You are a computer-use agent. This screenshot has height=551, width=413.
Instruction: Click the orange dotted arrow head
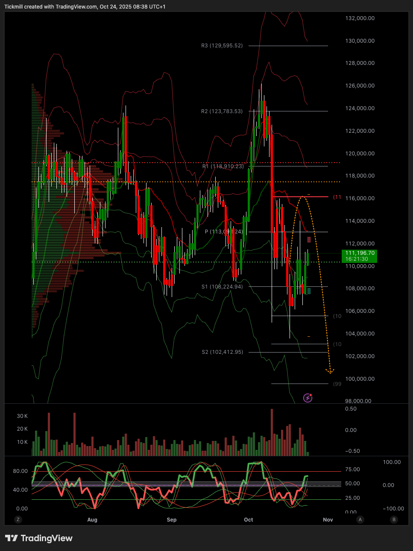point(330,371)
